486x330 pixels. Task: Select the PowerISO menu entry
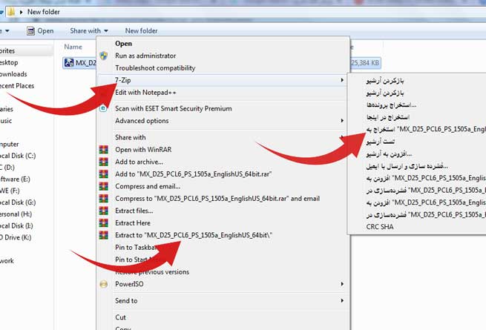[x=129, y=284]
